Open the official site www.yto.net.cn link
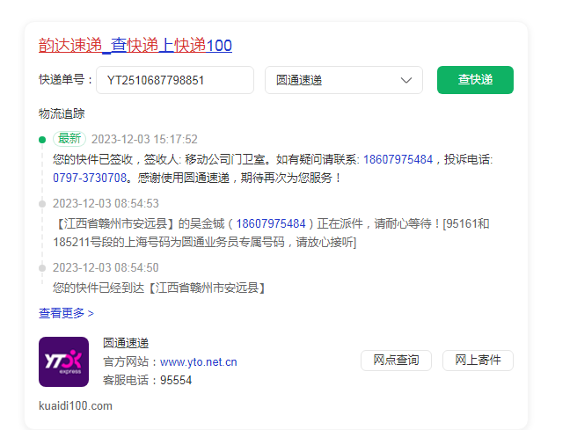Viewport: 577px width, 430px height. (x=199, y=362)
